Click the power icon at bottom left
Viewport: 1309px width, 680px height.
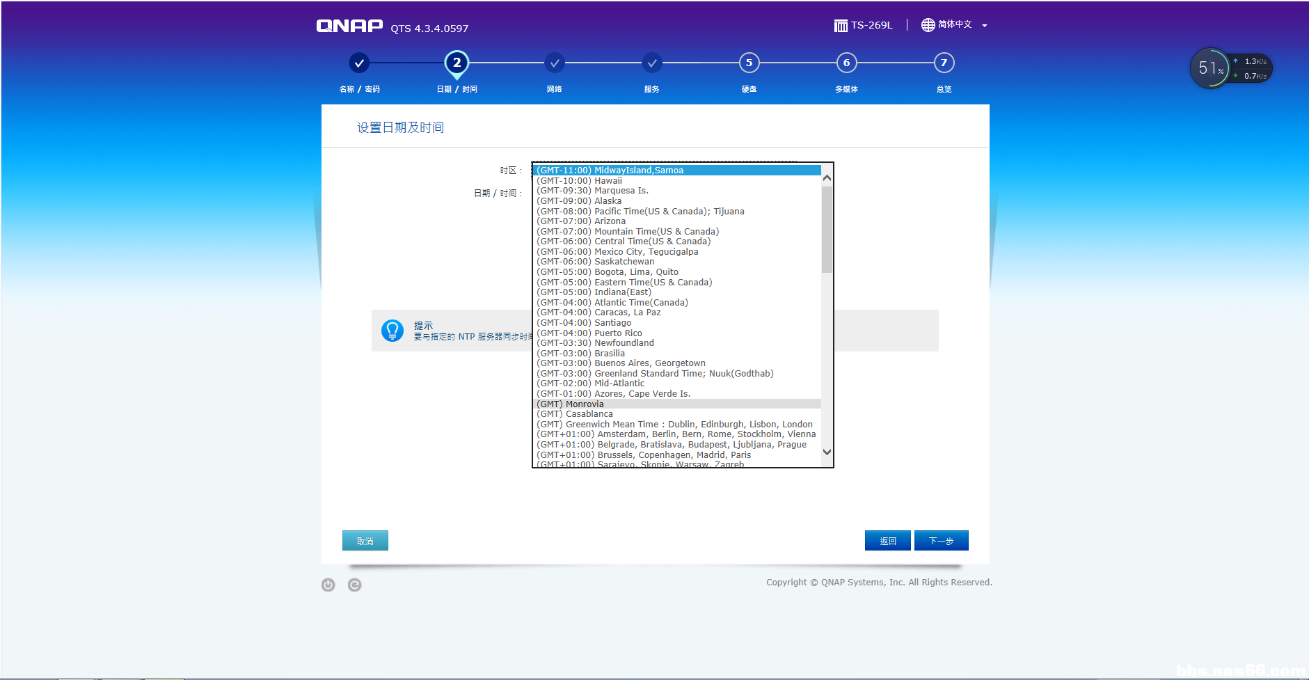click(328, 585)
